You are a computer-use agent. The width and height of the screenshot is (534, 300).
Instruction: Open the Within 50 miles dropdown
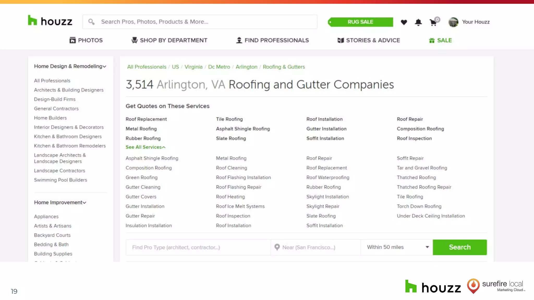[x=397, y=247]
